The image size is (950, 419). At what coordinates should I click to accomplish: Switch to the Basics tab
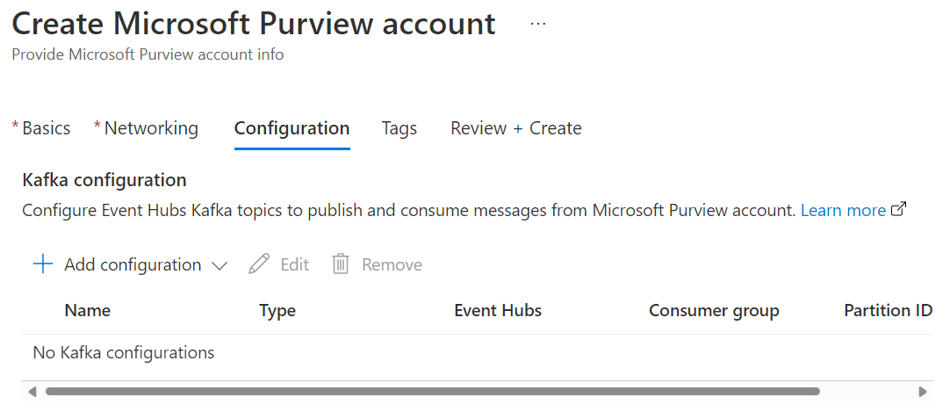pyautogui.click(x=41, y=128)
